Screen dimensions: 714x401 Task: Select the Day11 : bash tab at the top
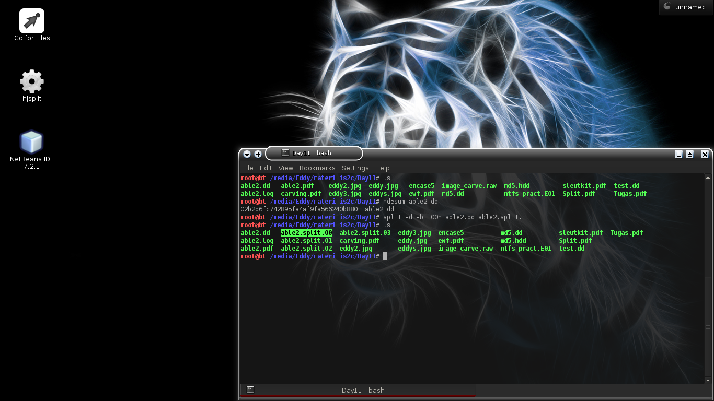click(314, 153)
